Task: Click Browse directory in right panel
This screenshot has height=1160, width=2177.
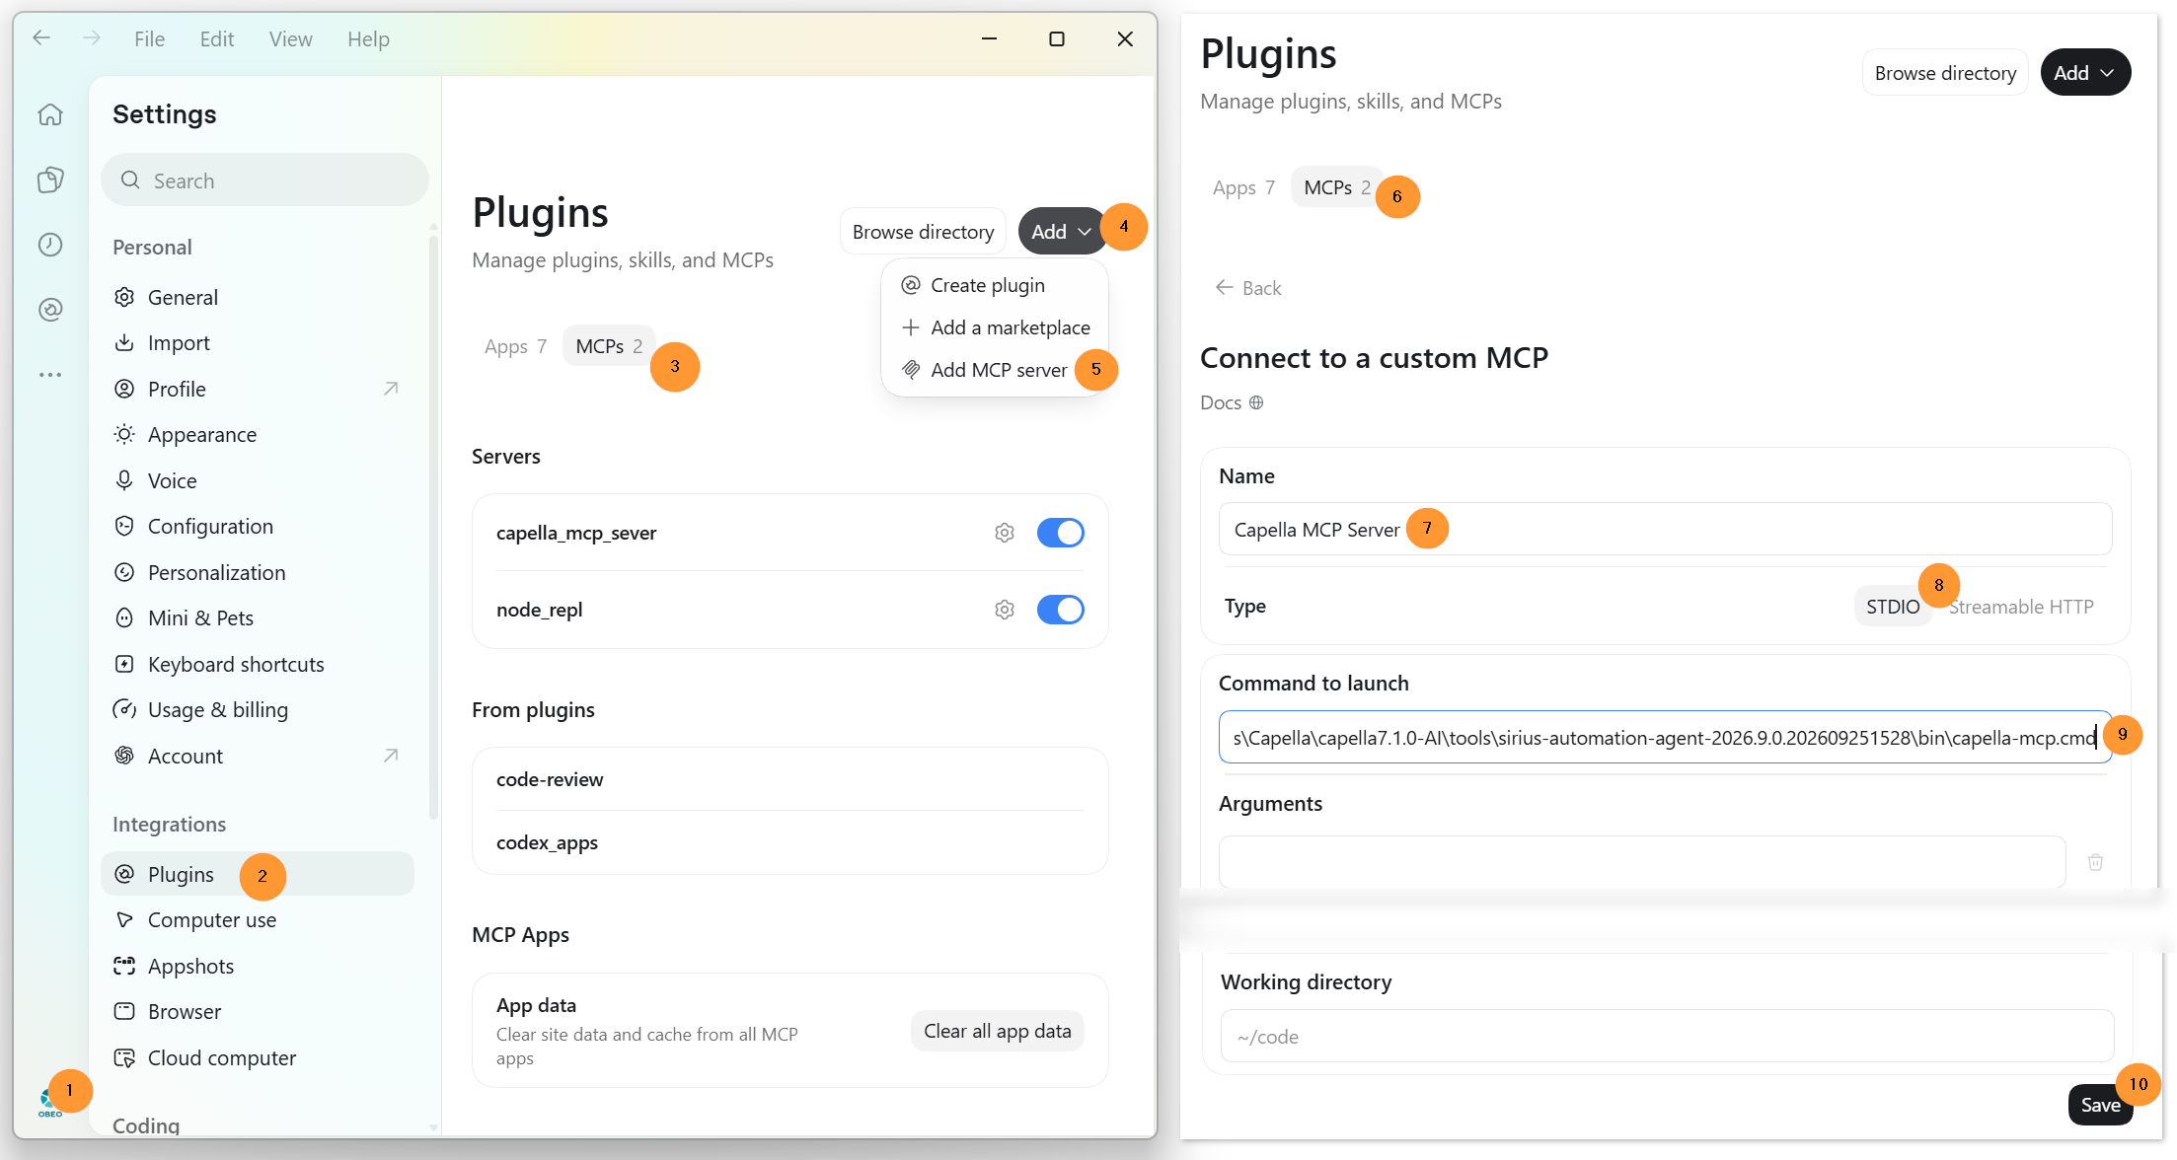Action: click(1945, 73)
